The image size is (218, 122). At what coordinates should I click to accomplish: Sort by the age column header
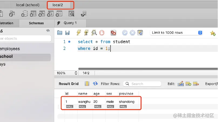pos(99,94)
